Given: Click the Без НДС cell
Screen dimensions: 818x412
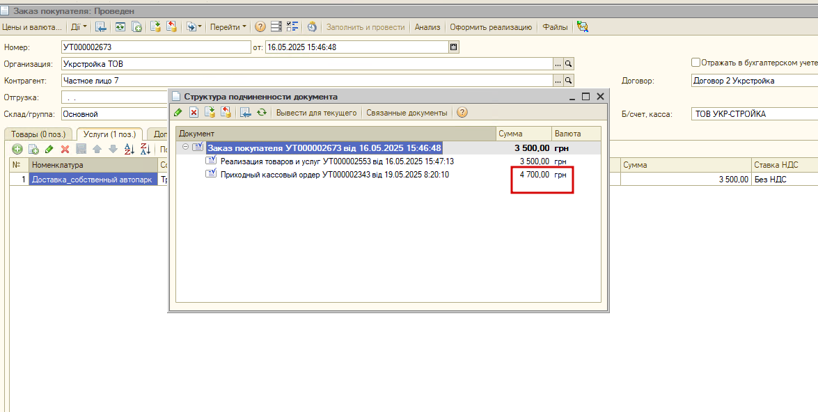Looking at the screenshot, I should click(784, 180).
